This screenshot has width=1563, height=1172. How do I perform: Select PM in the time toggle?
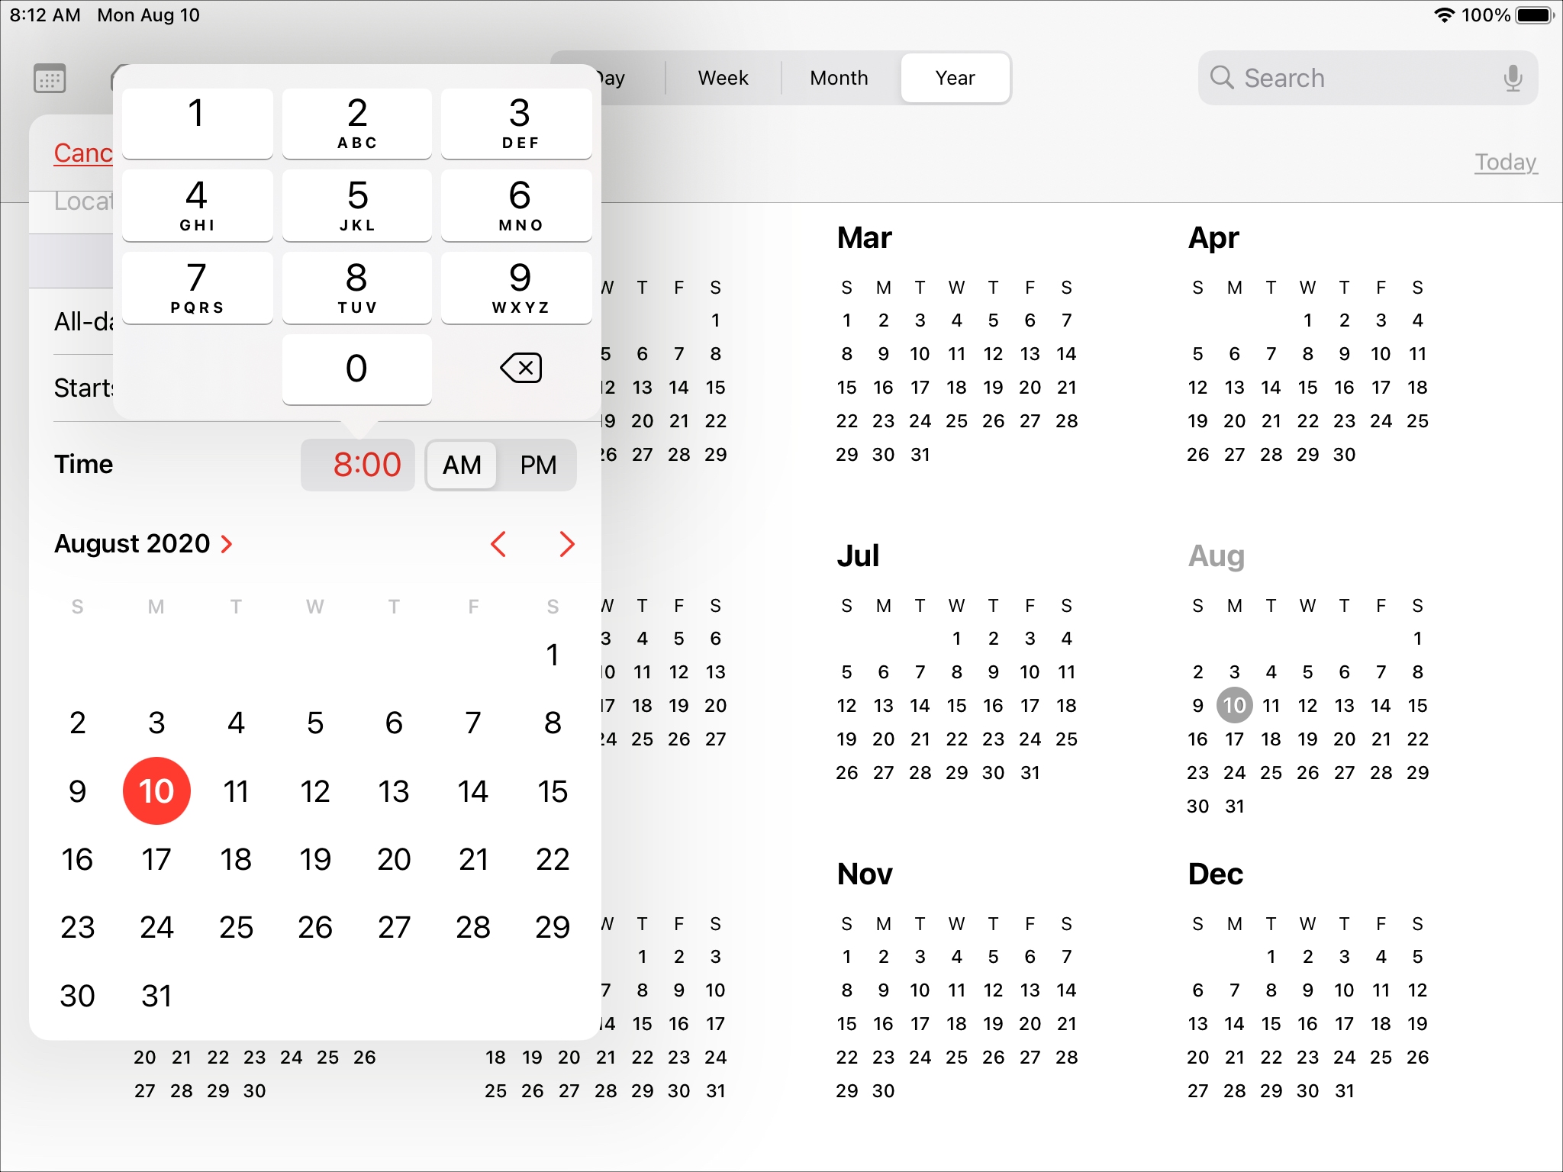tap(538, 465)
